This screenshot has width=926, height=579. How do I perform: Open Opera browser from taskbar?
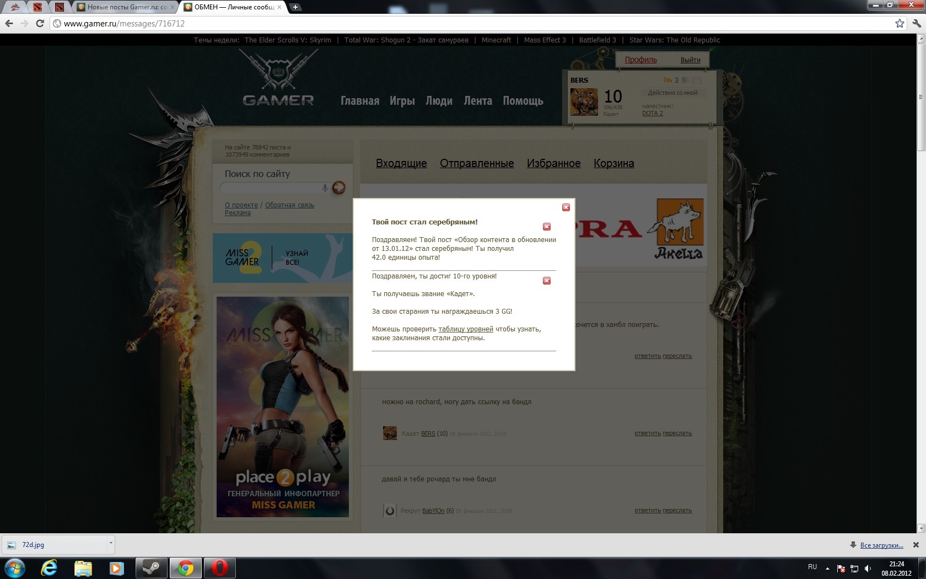tap(219, 568)
